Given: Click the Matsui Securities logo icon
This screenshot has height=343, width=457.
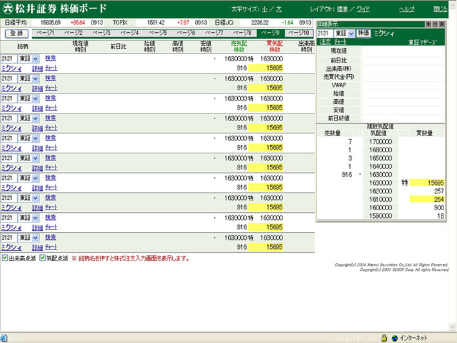Looking at the screenshot, I should 8,8.
